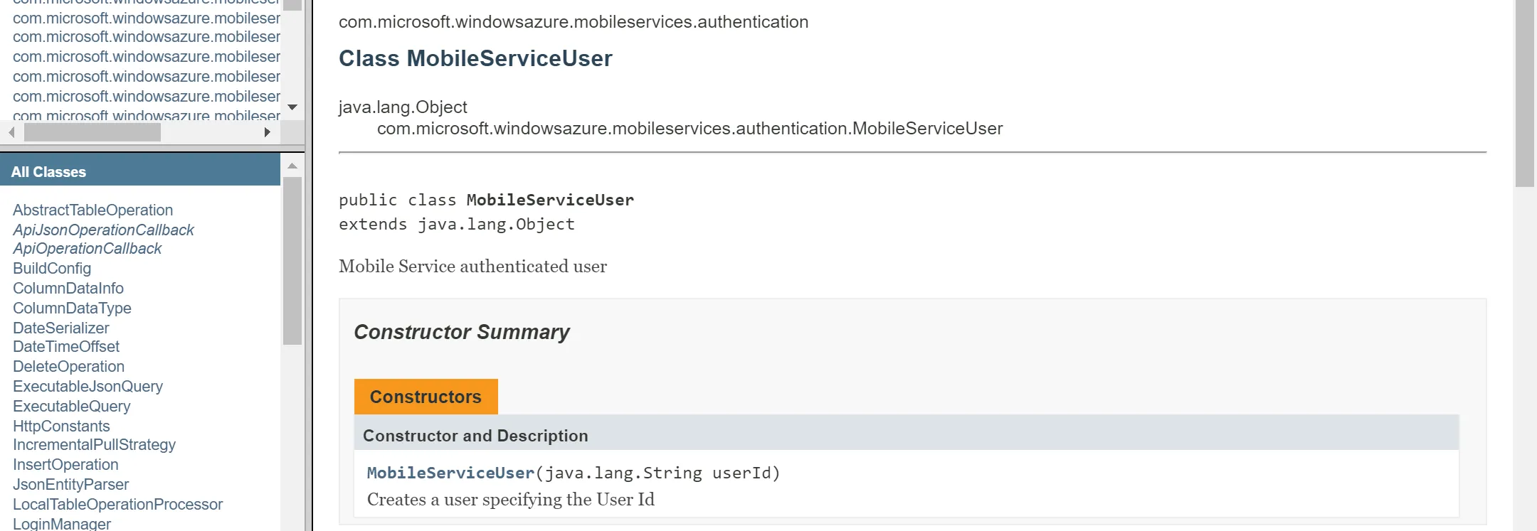Go to the ApiOperationCallback interface
This screenshot has height=531, width=1537.
(87, 249)
